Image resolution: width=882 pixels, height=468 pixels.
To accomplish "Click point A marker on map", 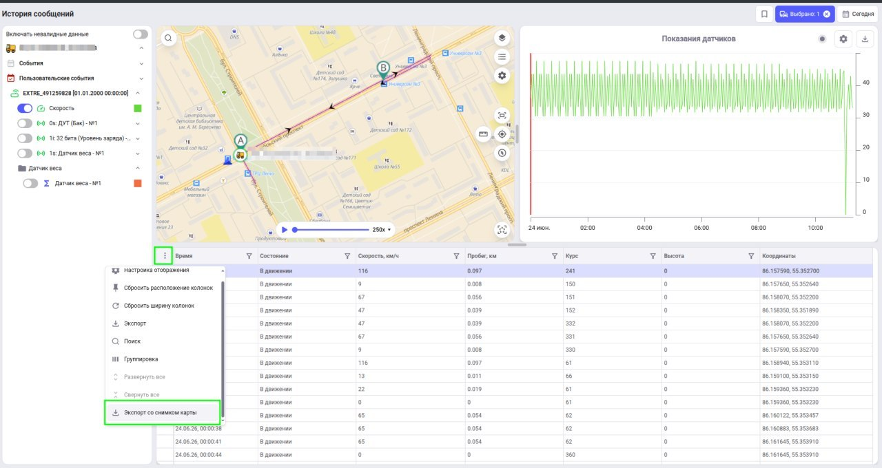I will (x=240, y=140).
